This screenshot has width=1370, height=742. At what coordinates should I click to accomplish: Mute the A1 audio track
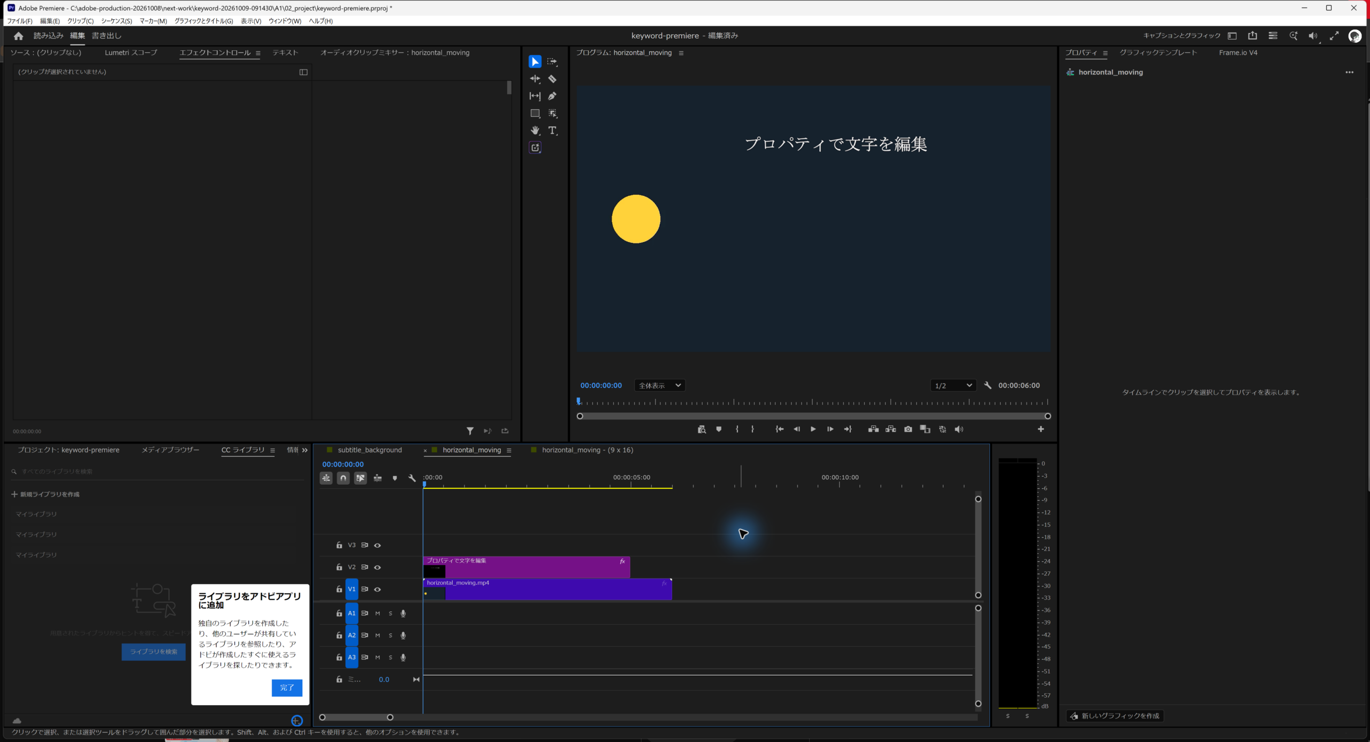click(x=378, y=614)
